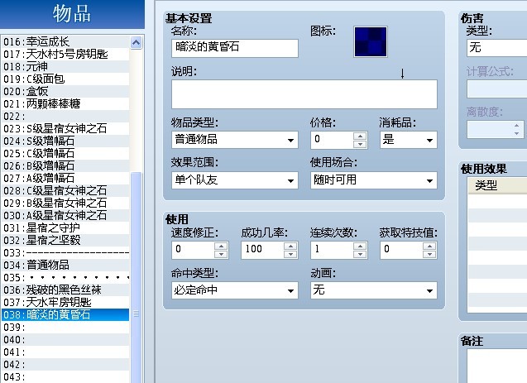Select empty item slot 039
The height and width of the screenshot is (383, 527).
pyautogui.click(x=65, y=328)
